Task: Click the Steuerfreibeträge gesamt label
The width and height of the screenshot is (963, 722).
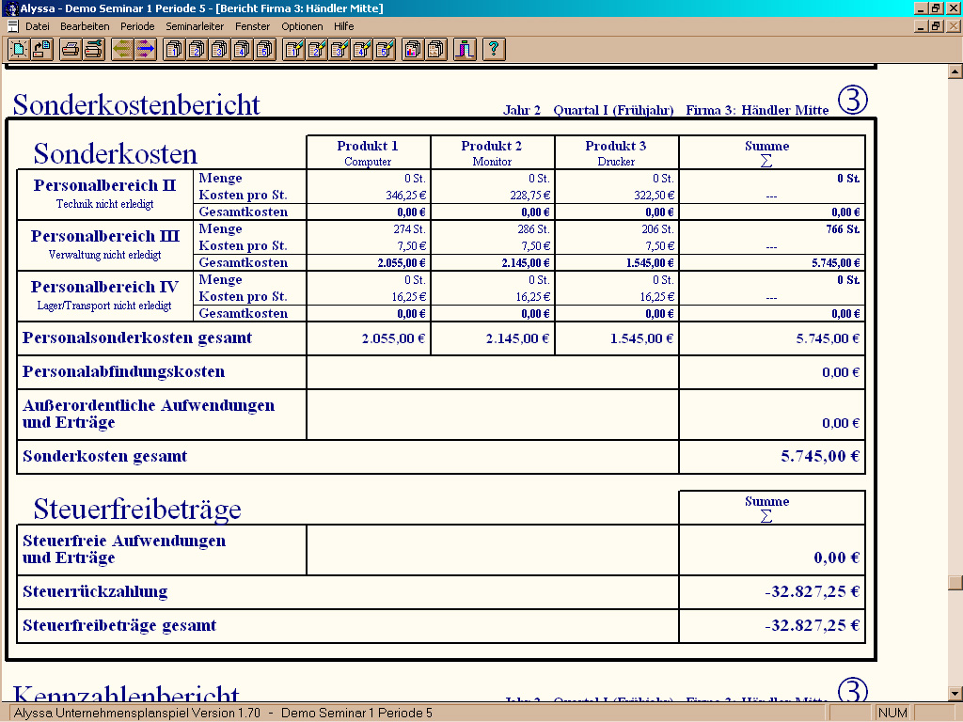Action: [119, 625]
